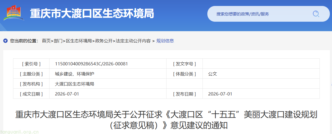Select the 成文日期 value 2026-07-01
The image size is (332, 134).
67,94
